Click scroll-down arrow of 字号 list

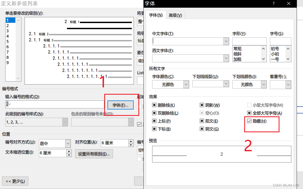(288, 59)
